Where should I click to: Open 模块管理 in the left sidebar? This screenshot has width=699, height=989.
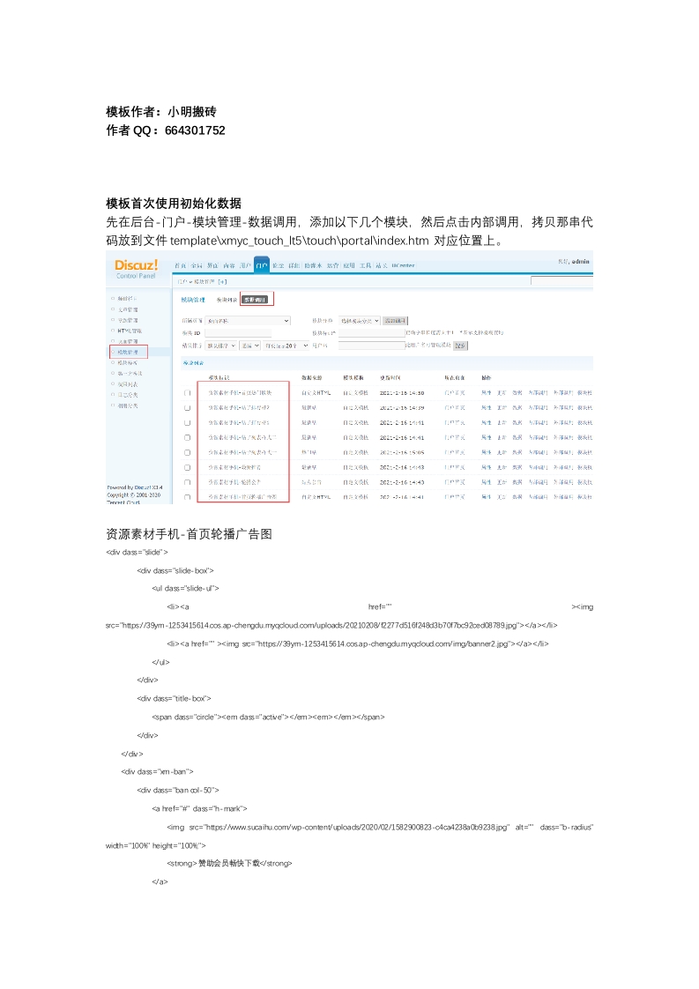click(x=128, y=352)
